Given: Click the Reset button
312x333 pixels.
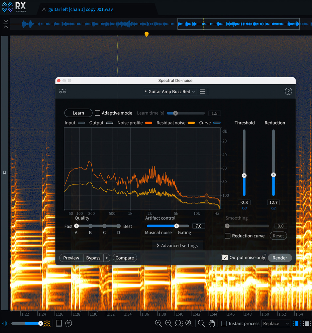Looking at the screenshot, I should (x=278, y=236).
